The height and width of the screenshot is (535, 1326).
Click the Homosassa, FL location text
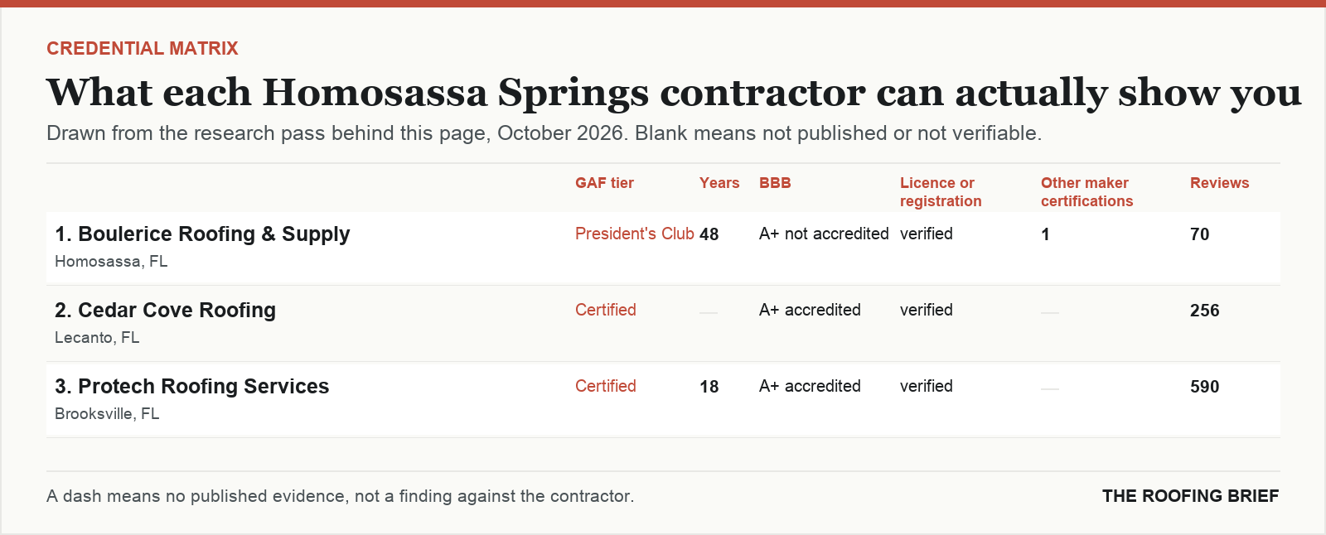coord(111,262)
